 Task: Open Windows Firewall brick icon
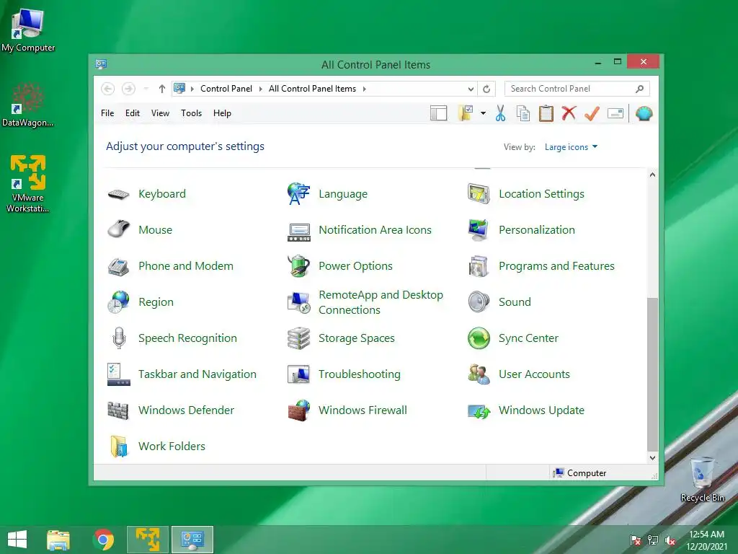click(x=298, y=410)
